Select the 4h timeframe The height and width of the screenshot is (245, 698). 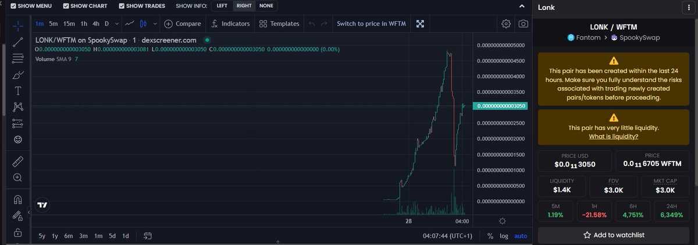(x=96, y=24)
